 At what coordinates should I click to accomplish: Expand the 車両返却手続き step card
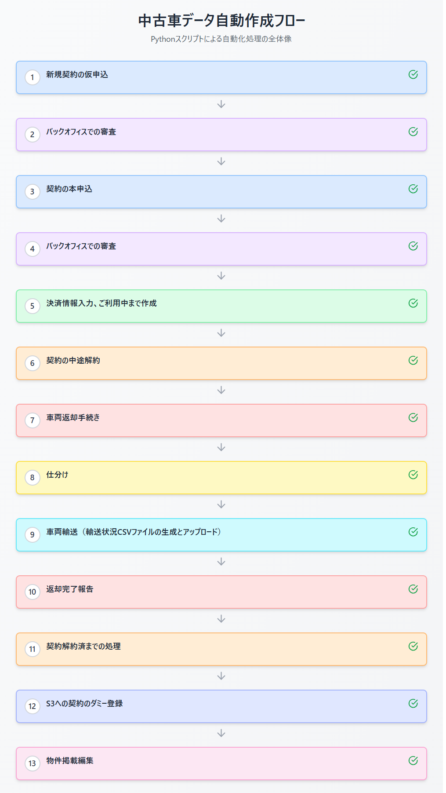pyautogui.click(x=221, y=420)
